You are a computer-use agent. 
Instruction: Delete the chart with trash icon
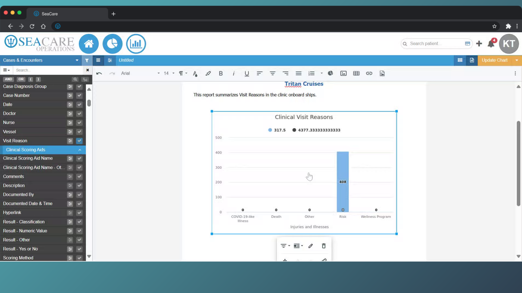click(x=324, y=246)
